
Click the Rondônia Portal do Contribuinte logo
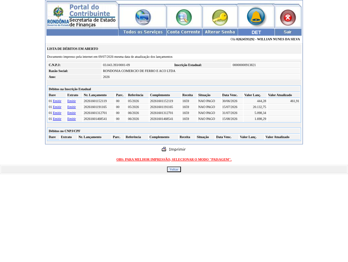(82, 16)
